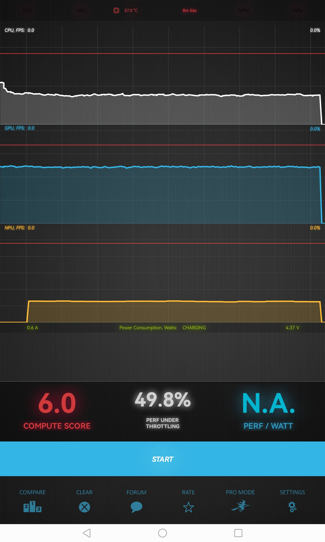Tap the blue GPU FPS graph area

tap(162, 195)
